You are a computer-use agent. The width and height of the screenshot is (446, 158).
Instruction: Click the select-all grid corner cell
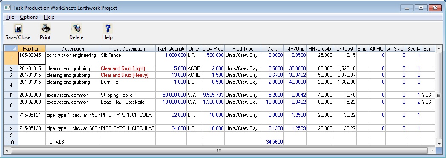click(x=11, y=49)
